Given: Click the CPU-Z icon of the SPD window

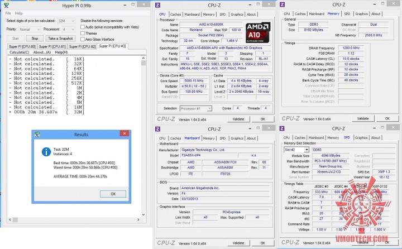Looking at the screenshot, I should click(x=282, y=128).
